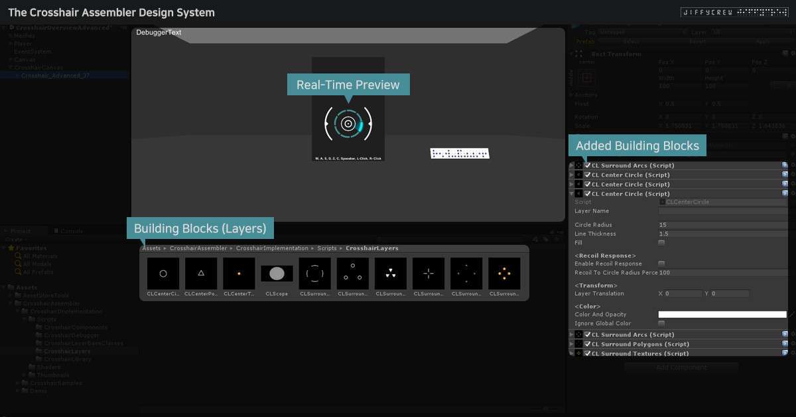Click the CrosshairLibrary folder icon

click(39, 359)
